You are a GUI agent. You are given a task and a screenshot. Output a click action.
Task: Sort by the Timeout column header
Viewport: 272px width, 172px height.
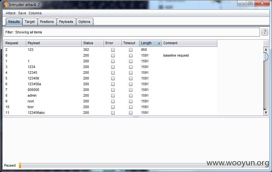coord(130,43)
